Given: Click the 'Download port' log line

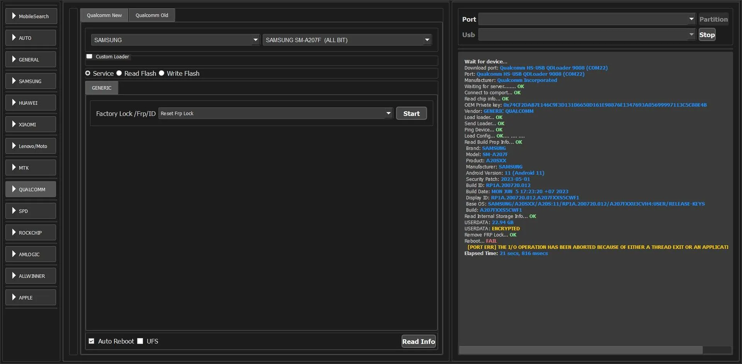Looking at the screenshot, I should point(536,68).
